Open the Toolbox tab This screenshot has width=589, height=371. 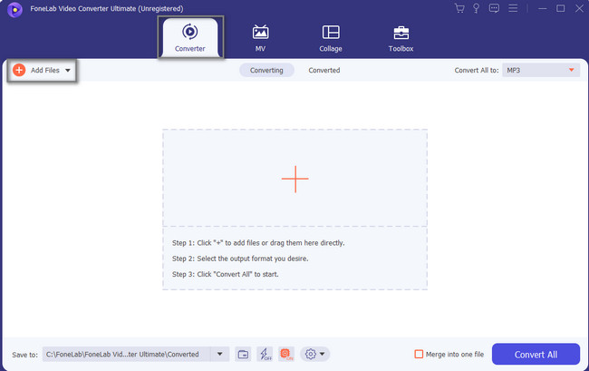click(401, 38)
